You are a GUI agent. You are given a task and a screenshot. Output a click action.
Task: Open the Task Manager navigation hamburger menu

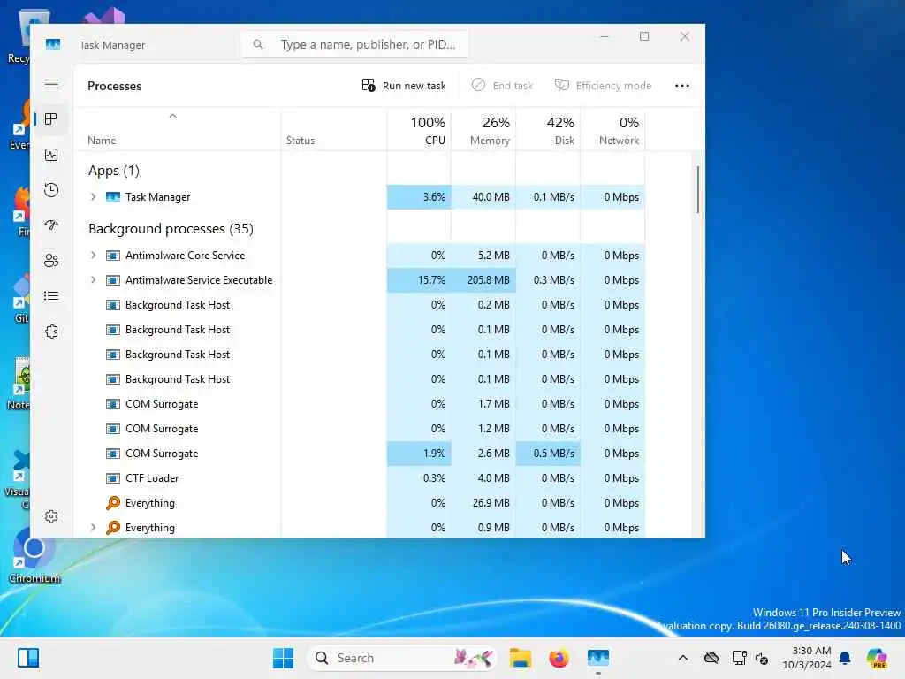51,84
